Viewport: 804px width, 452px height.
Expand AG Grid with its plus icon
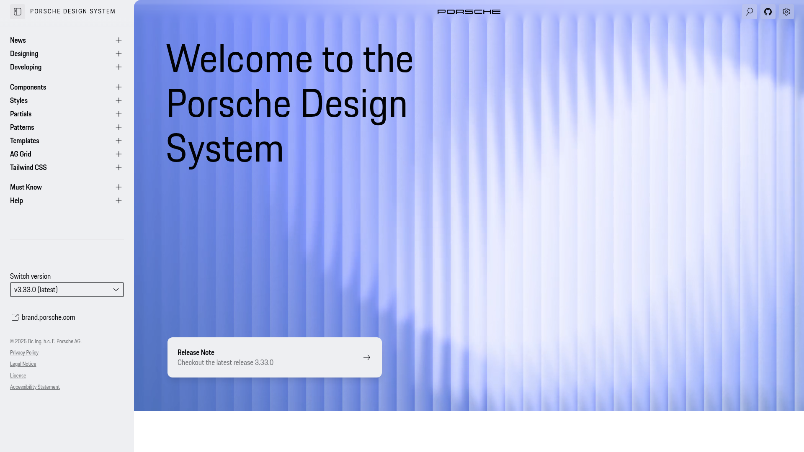coord(119,154)
